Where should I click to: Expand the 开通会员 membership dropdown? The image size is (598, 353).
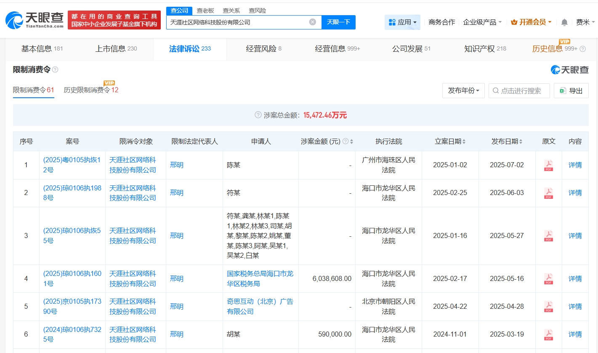tap(531, 22)
